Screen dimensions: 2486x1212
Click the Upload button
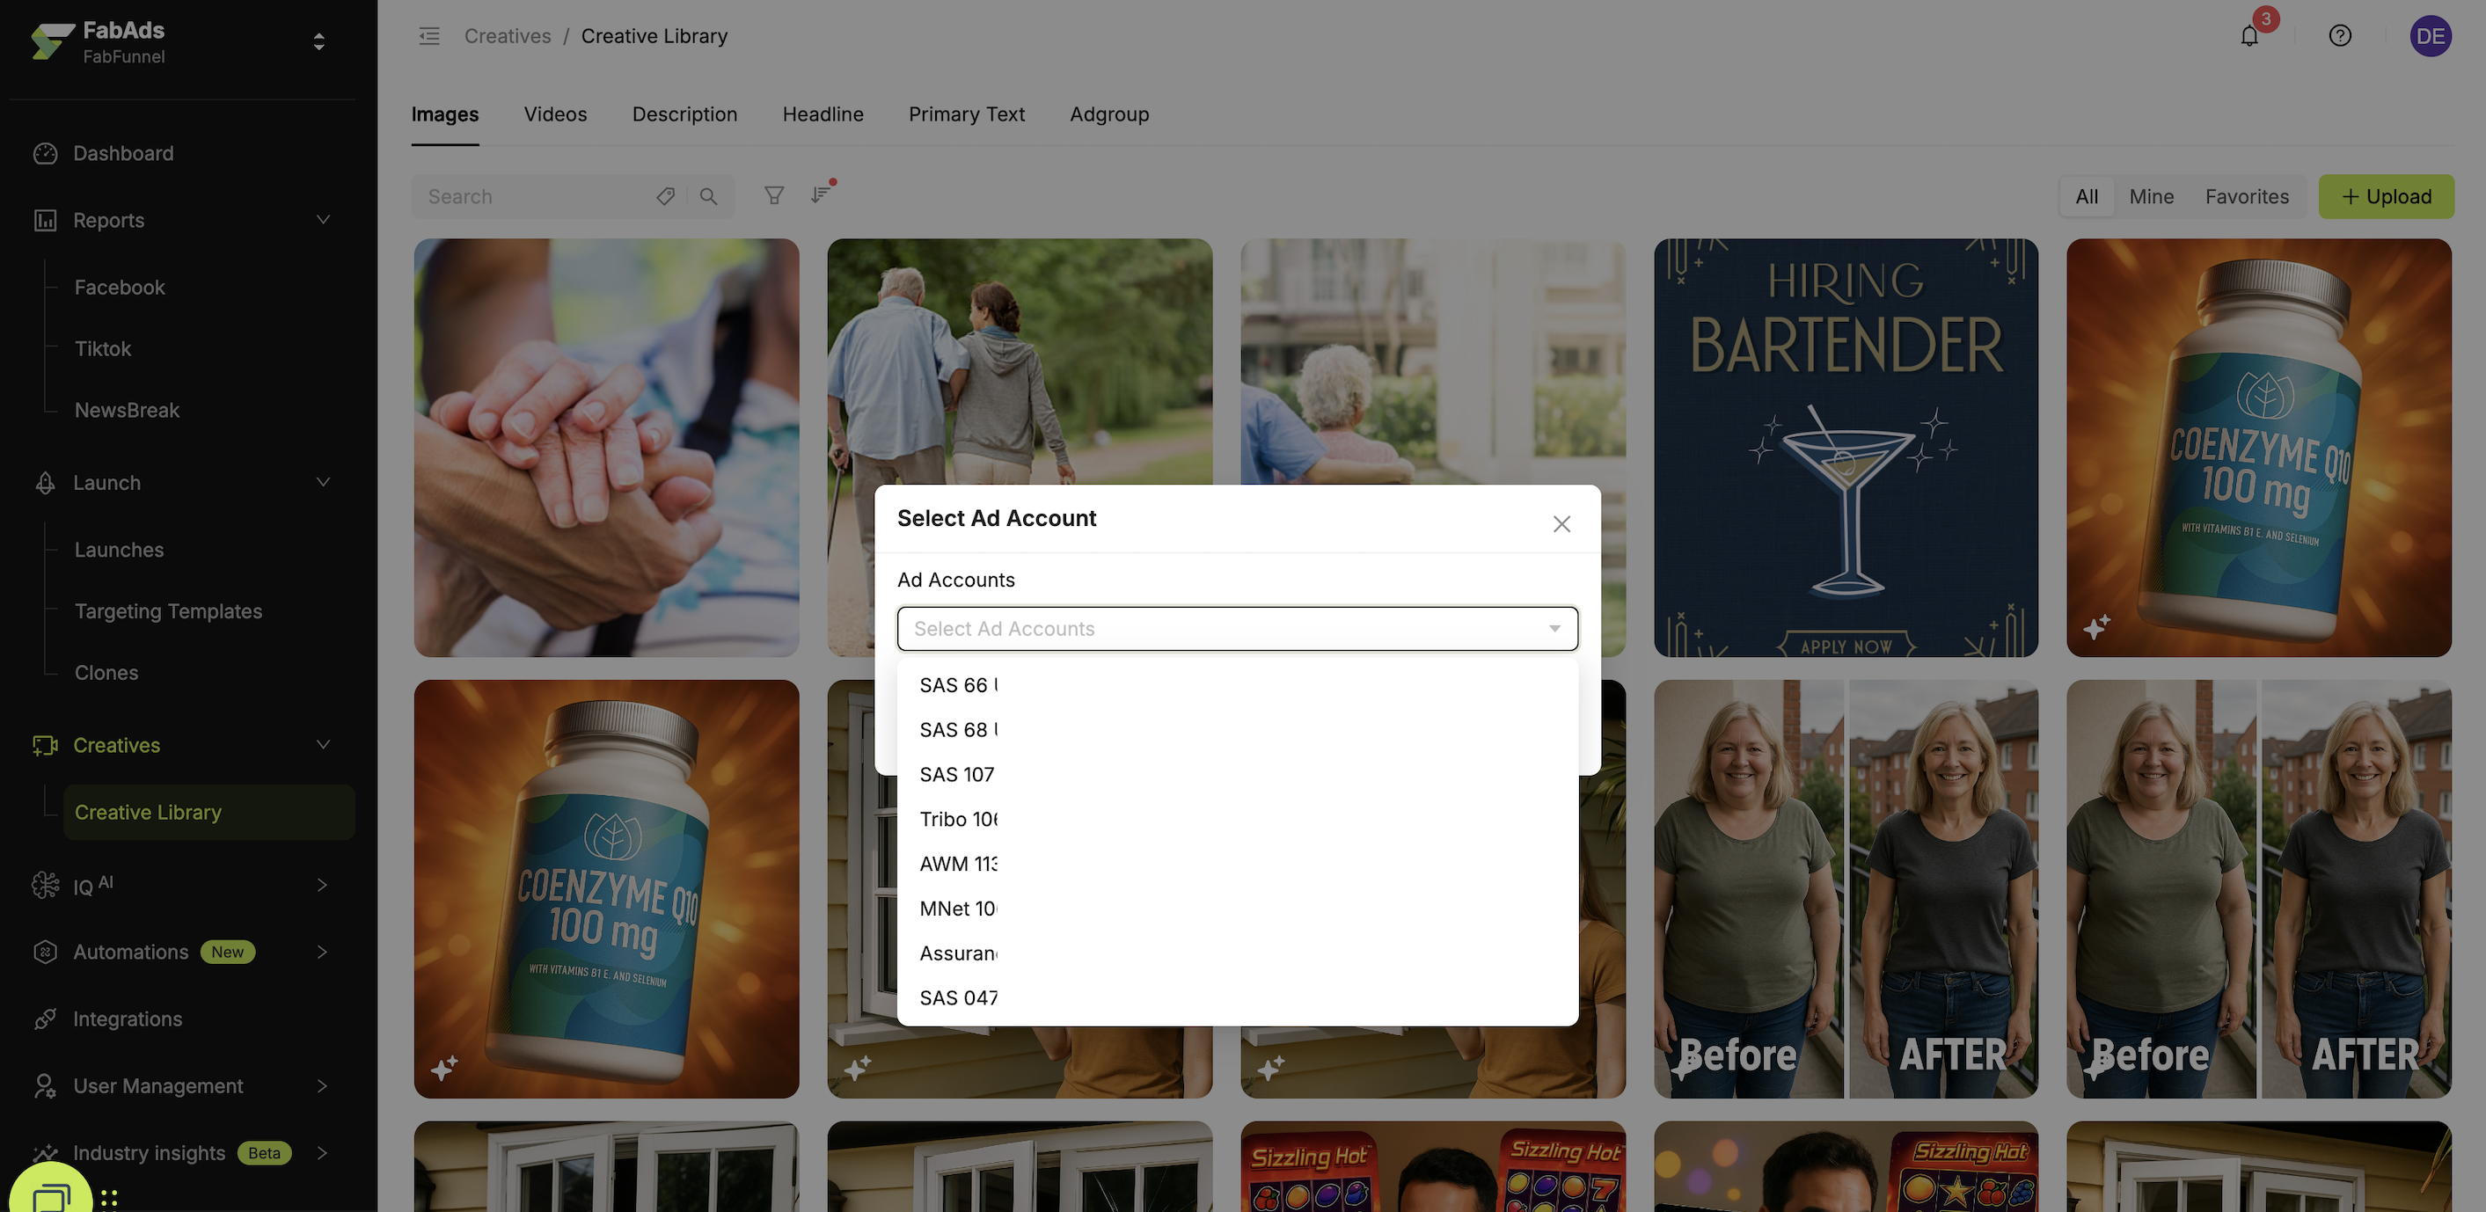pos(2385,197)
